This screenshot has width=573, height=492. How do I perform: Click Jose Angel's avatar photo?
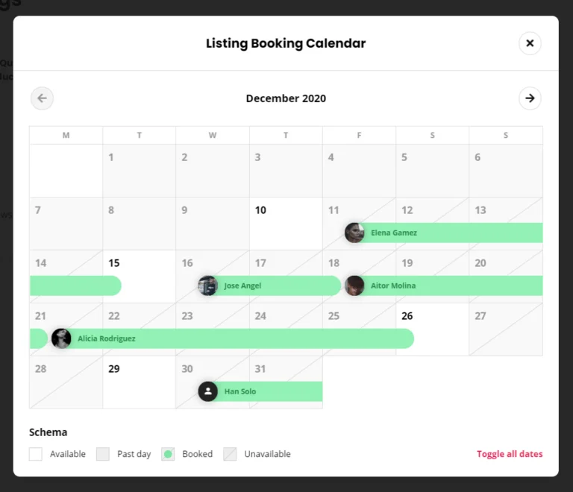208,286
